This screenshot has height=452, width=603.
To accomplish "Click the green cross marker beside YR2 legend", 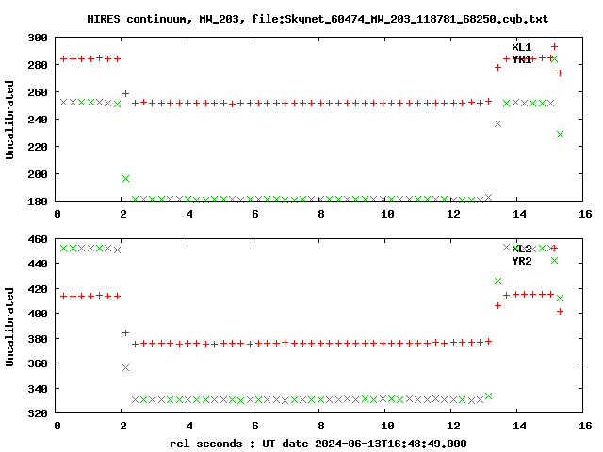I will click(x=554, y=261).
